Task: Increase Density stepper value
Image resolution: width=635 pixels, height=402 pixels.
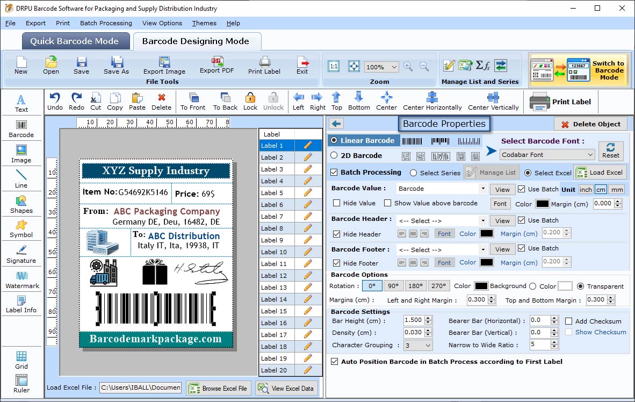Action: point(429,330)
